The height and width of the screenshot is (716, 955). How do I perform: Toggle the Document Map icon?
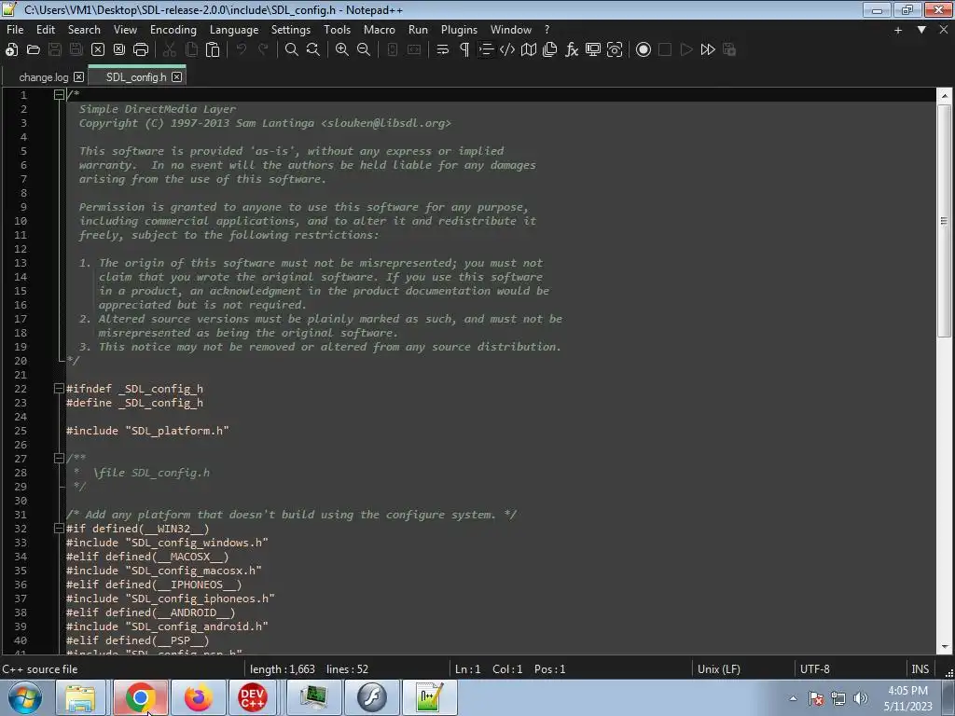[x=529, y=50]
